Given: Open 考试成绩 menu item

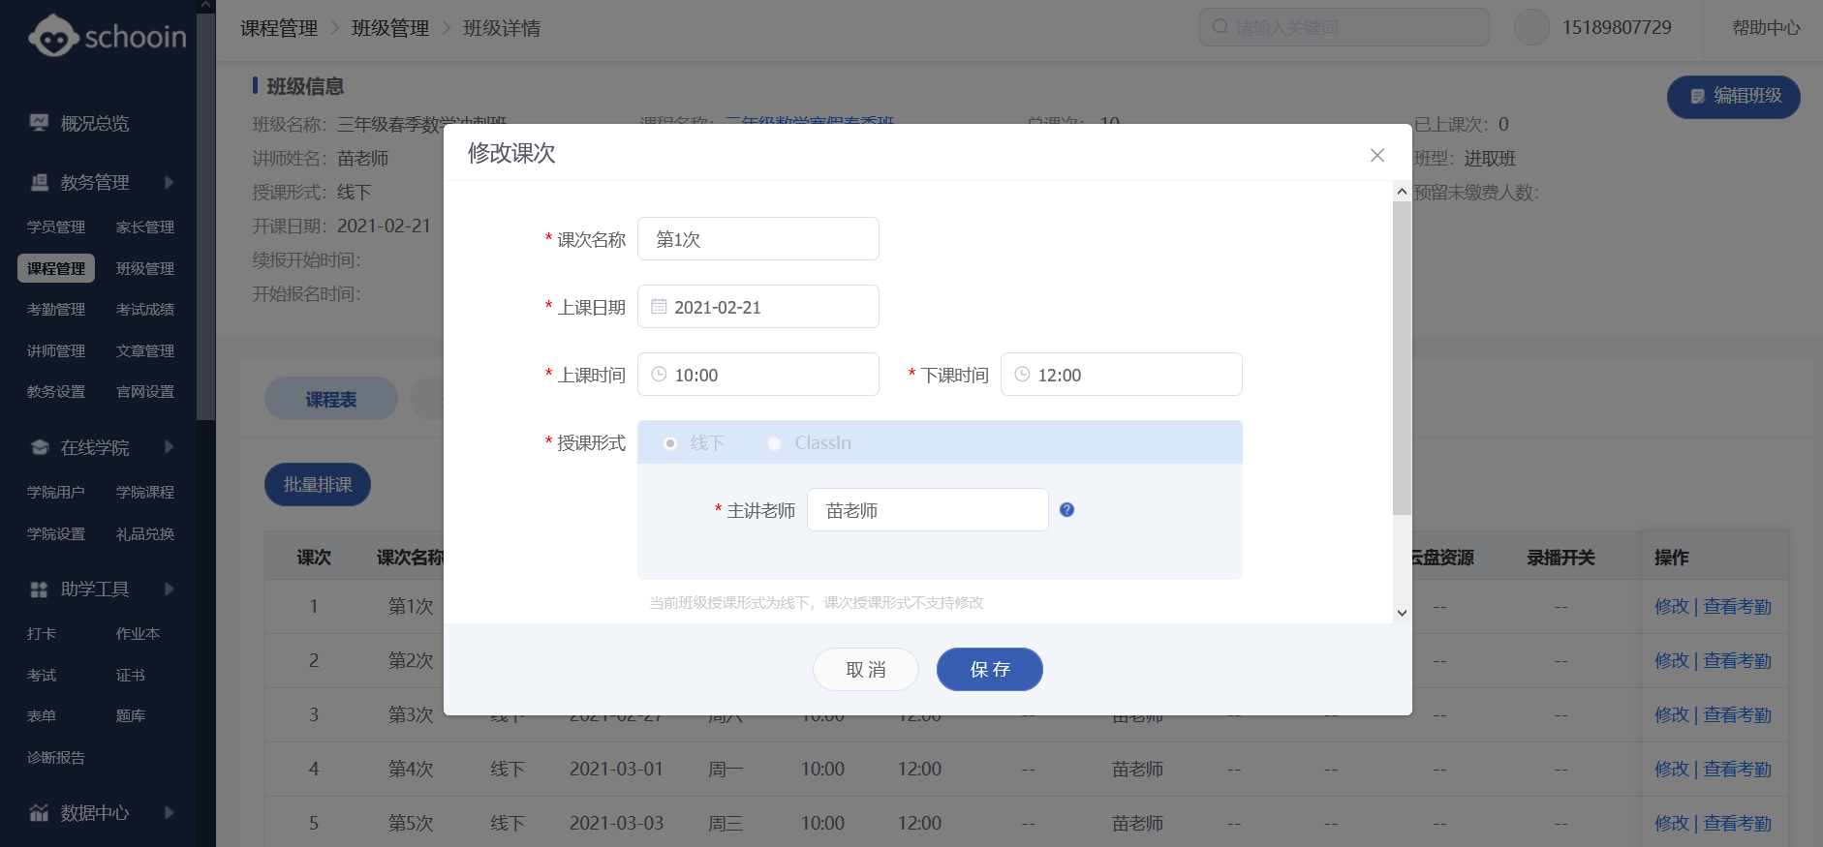Looking at the screenshot, I should coord(145,309).
